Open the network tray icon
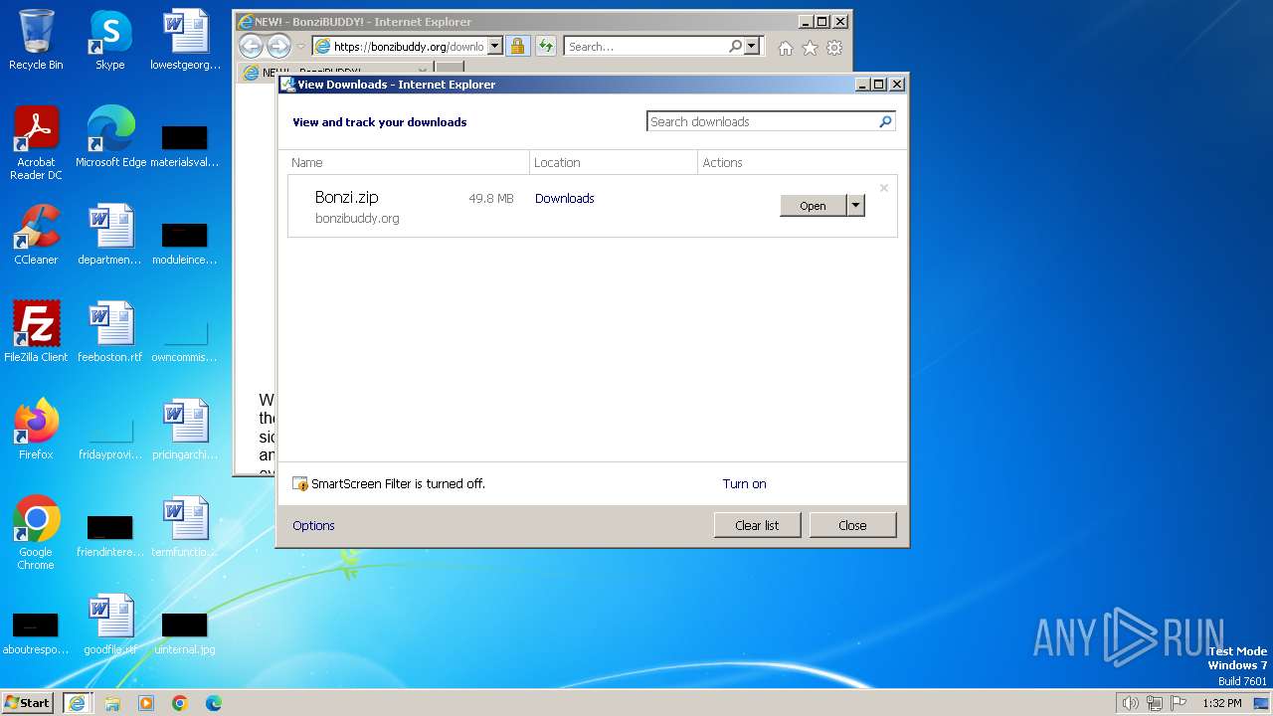Image resolution: width=1273 pixels, height=716 pixels. point(1155,703)
